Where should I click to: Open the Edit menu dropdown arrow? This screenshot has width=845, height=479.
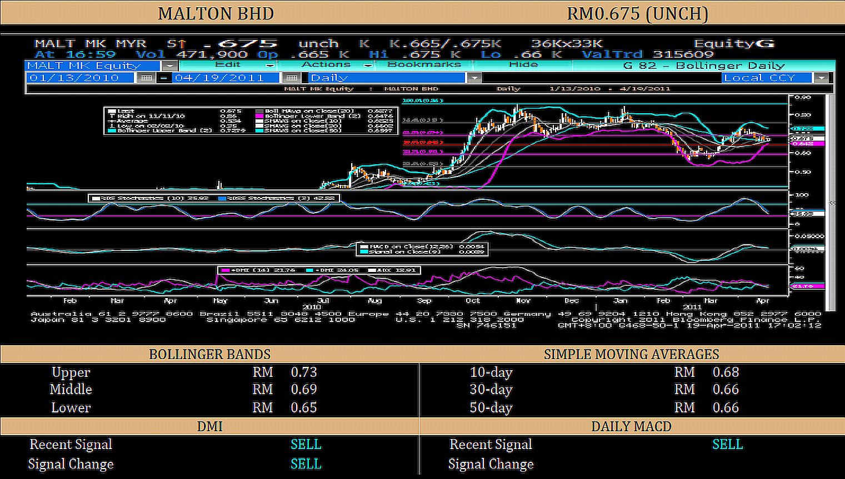(270, 65)
